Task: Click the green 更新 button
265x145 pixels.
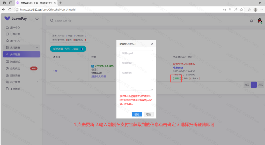Action: [177, 78]
